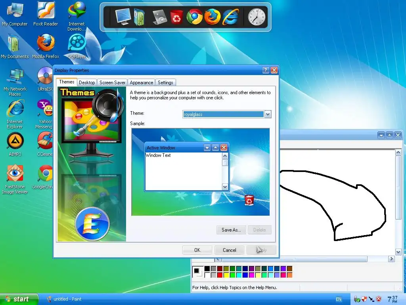
Task: Pick orange from Paint palette
Action: pyautogui.click(x=290, y=275)
